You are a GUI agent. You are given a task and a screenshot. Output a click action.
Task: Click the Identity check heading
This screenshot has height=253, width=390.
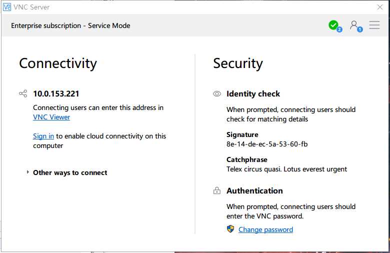(253, 93)
